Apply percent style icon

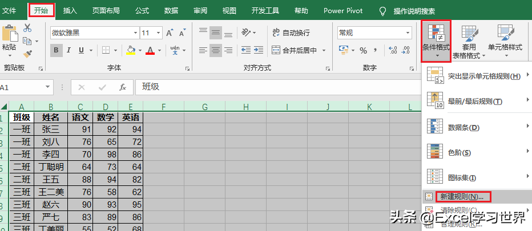[364, 51]
